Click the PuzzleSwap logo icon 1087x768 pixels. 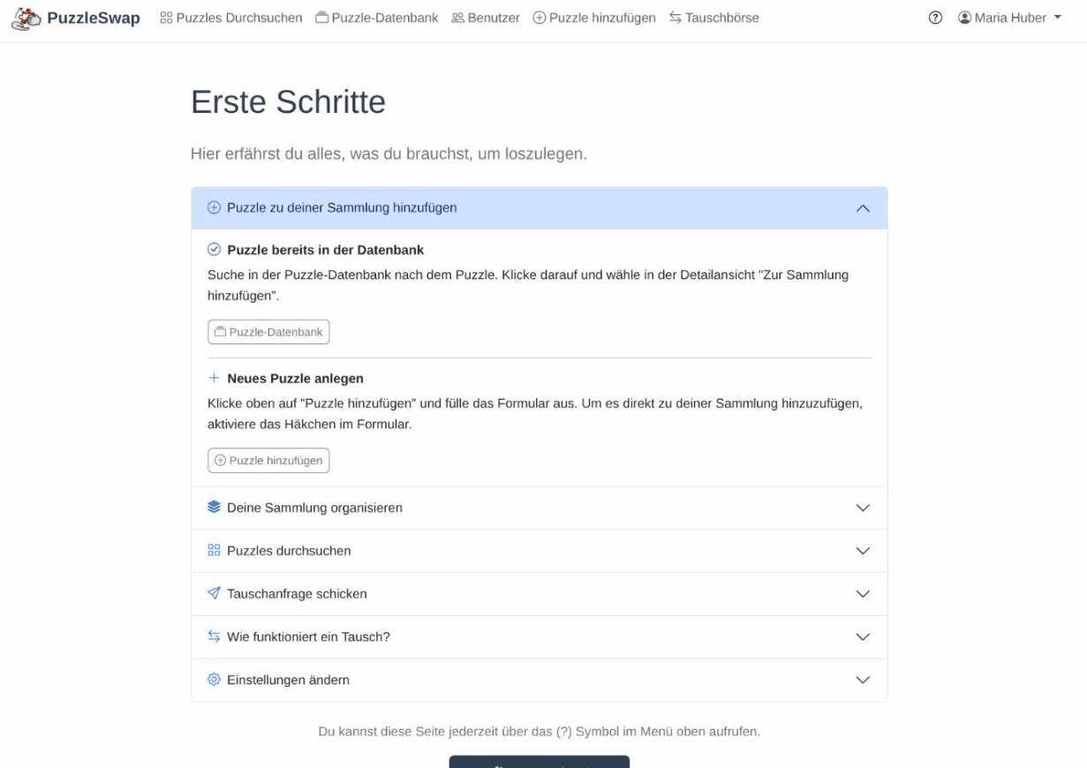pyautogui.click(x=26, y=18)
